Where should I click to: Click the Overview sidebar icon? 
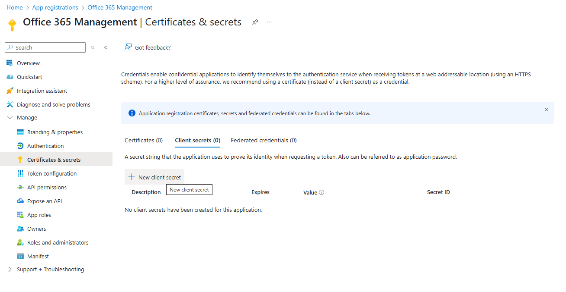click(10, 63)
